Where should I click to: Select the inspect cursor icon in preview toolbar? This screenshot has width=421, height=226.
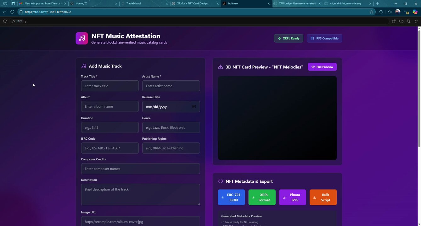[x=408, y=21]
